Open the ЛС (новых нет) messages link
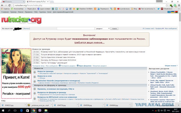This screenshot has height=113, width=181. [x=148, y=29]
